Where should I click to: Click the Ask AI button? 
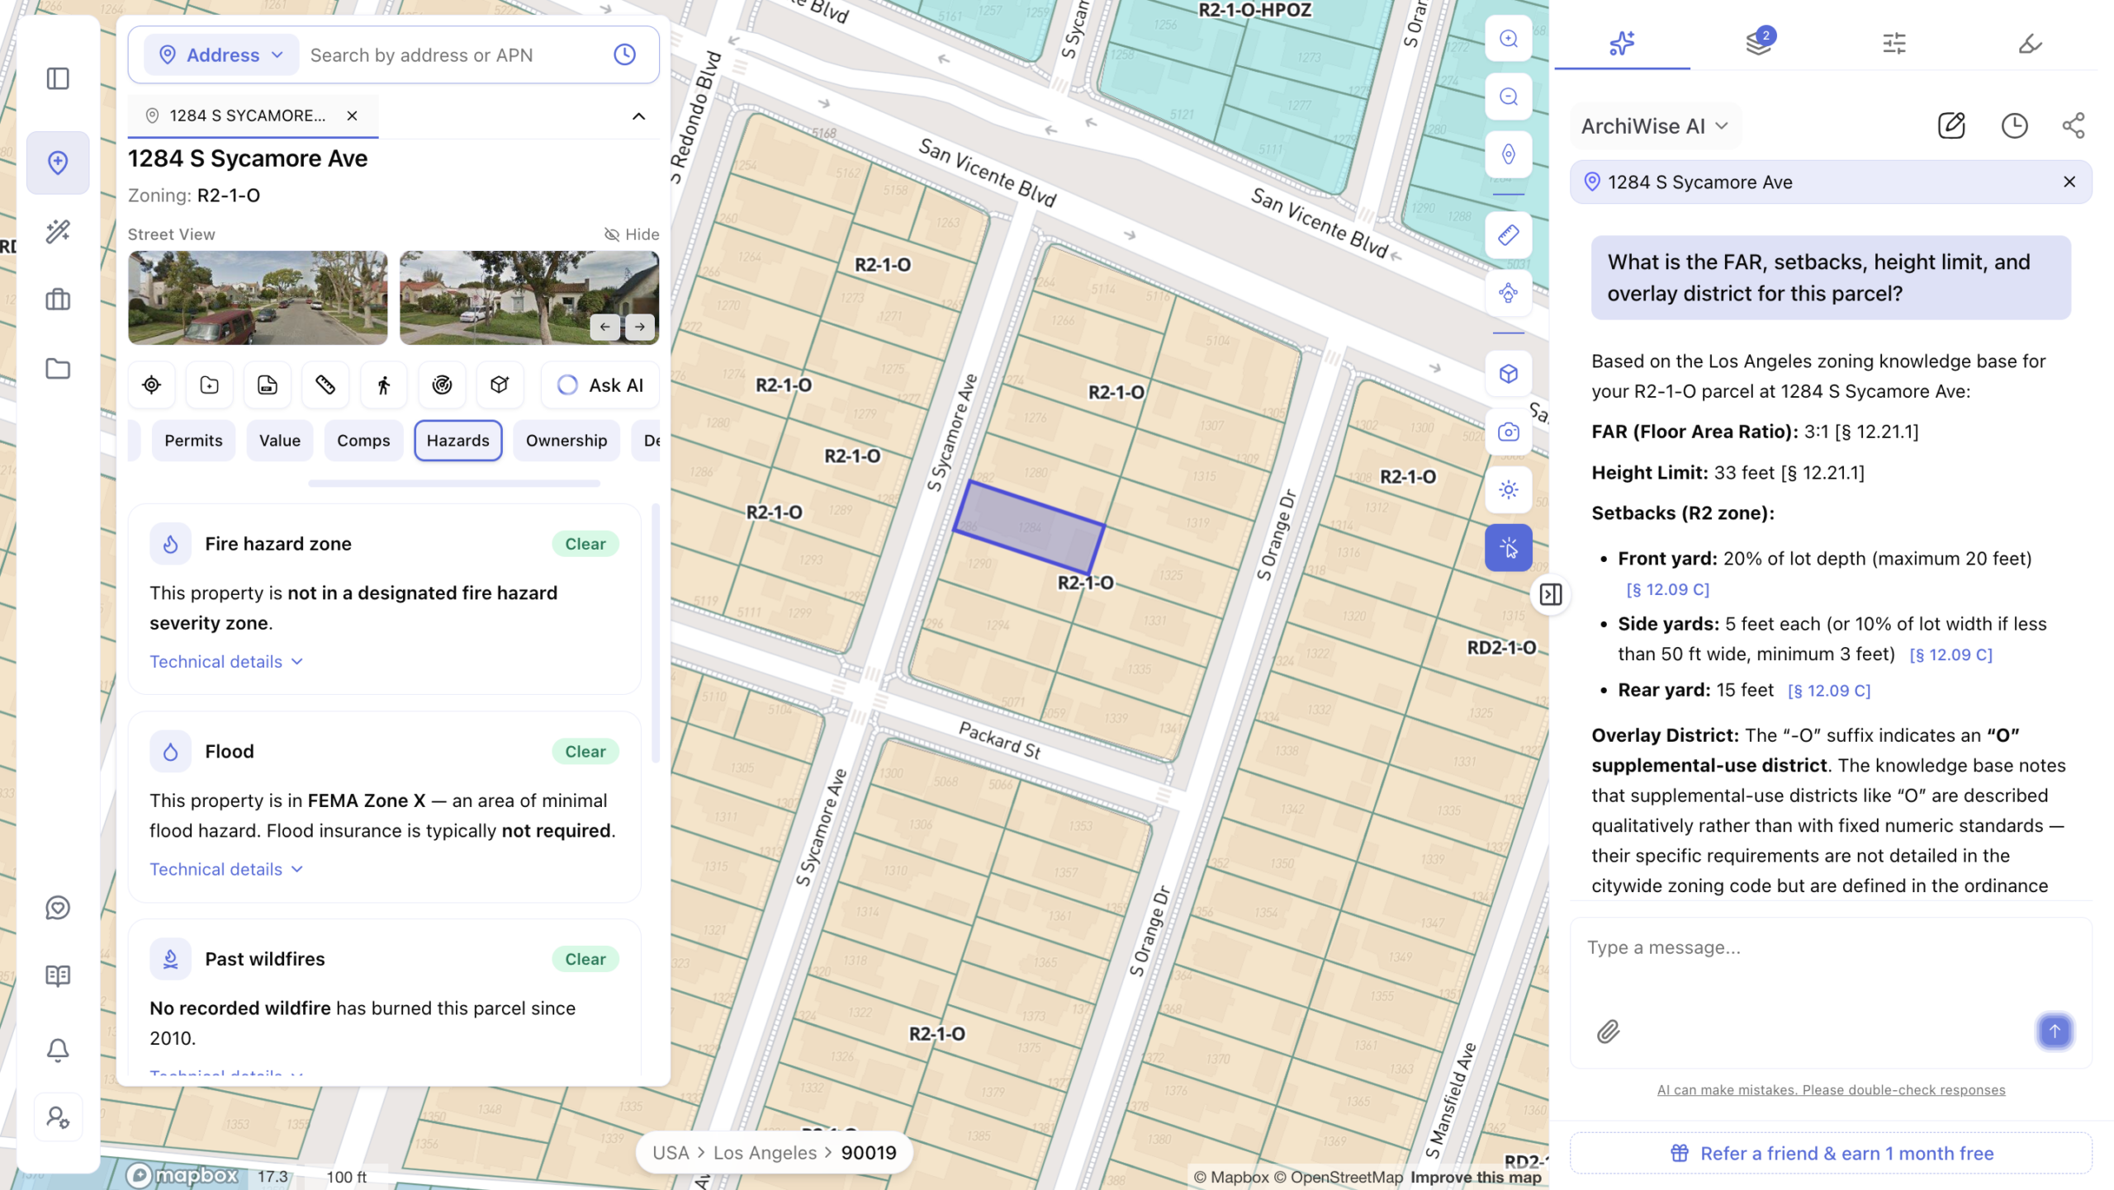point(600,385)
